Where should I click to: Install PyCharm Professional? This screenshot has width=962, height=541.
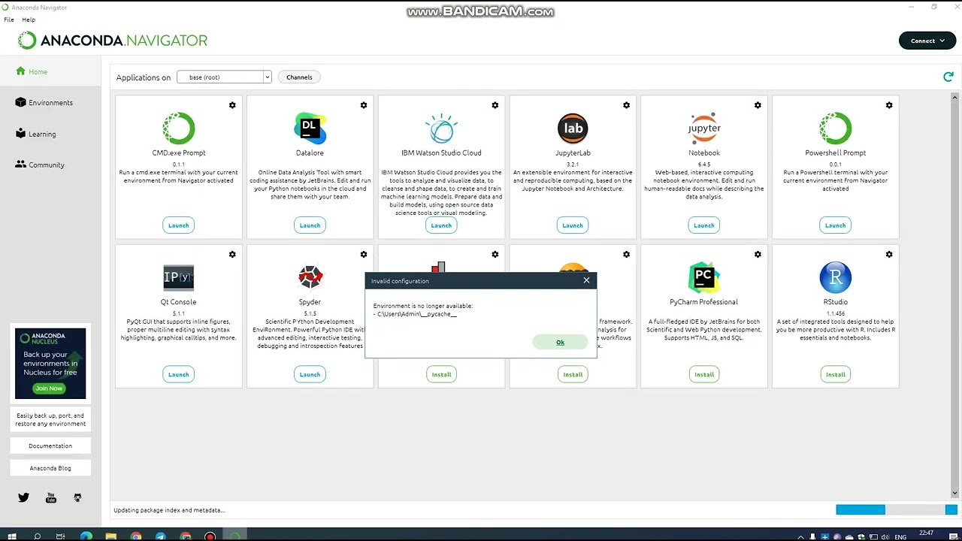(x=704, y=374)
